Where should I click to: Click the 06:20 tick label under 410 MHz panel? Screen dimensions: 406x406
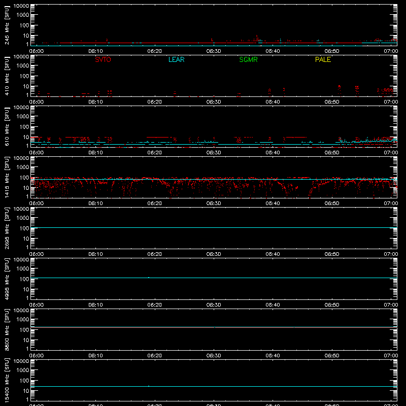click(155, 102)
